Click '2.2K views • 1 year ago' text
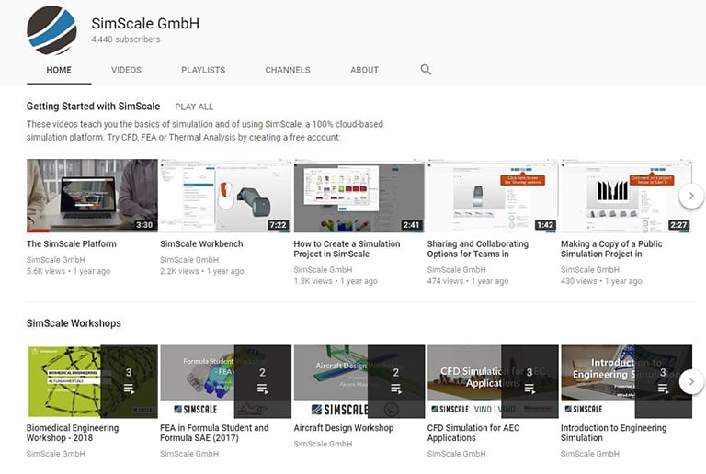 pyautogui.click(x=201, y=271)
